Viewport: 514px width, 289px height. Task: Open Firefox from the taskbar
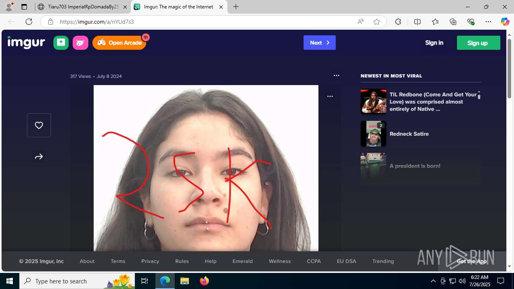pos(204,281)
